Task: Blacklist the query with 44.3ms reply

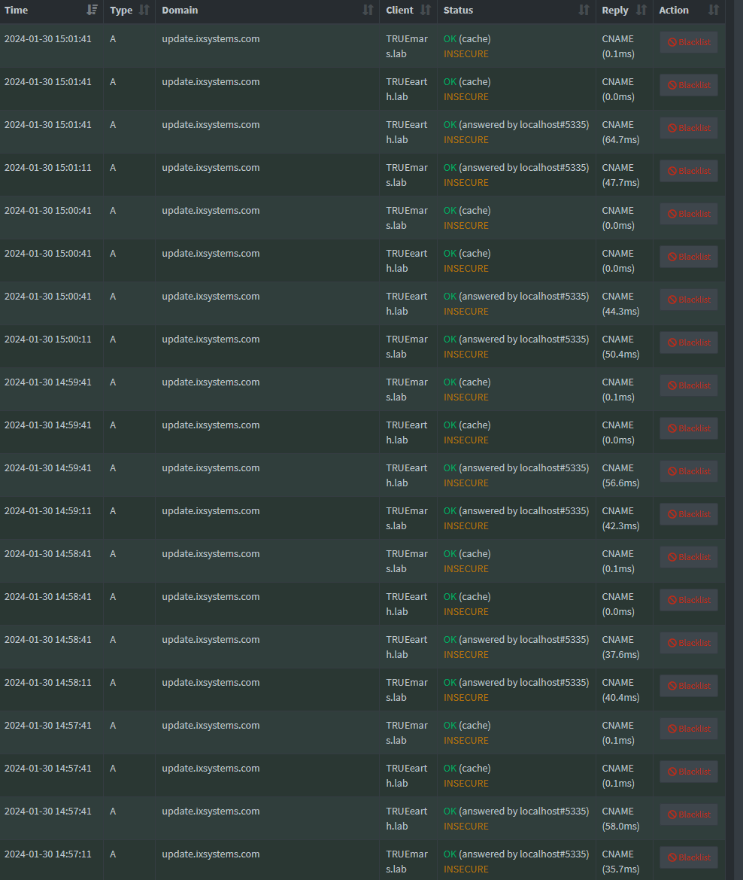Action: (689, 300)
